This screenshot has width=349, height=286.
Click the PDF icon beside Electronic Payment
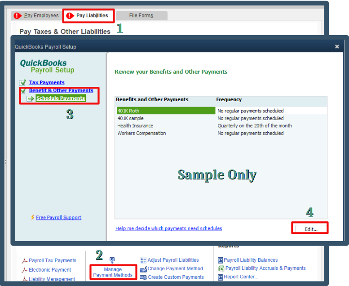[24, 270]
